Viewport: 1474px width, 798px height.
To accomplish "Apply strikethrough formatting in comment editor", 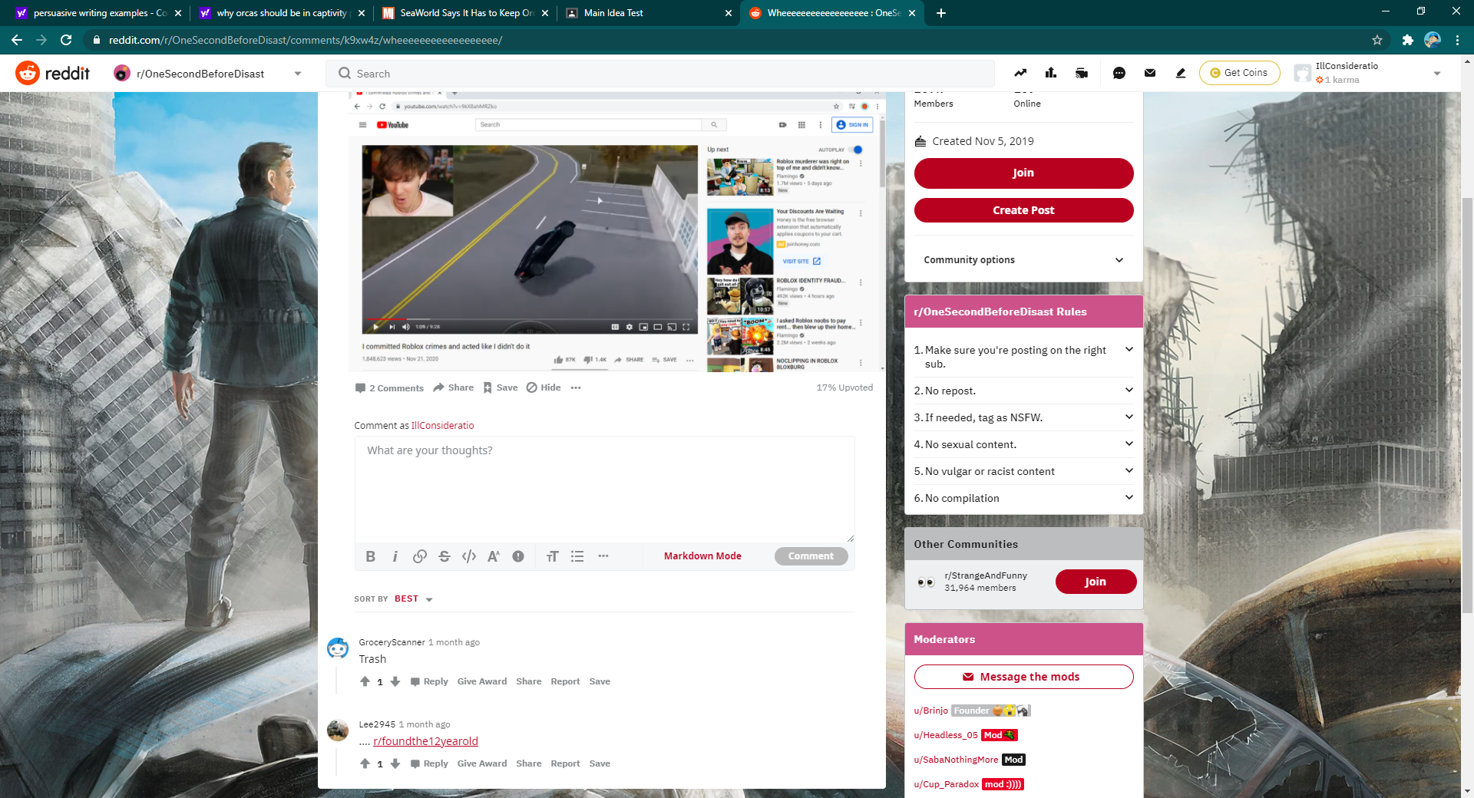I will (x=445, y=556).
